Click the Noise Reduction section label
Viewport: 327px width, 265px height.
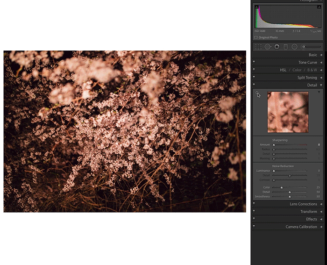[x=283, y=166]
